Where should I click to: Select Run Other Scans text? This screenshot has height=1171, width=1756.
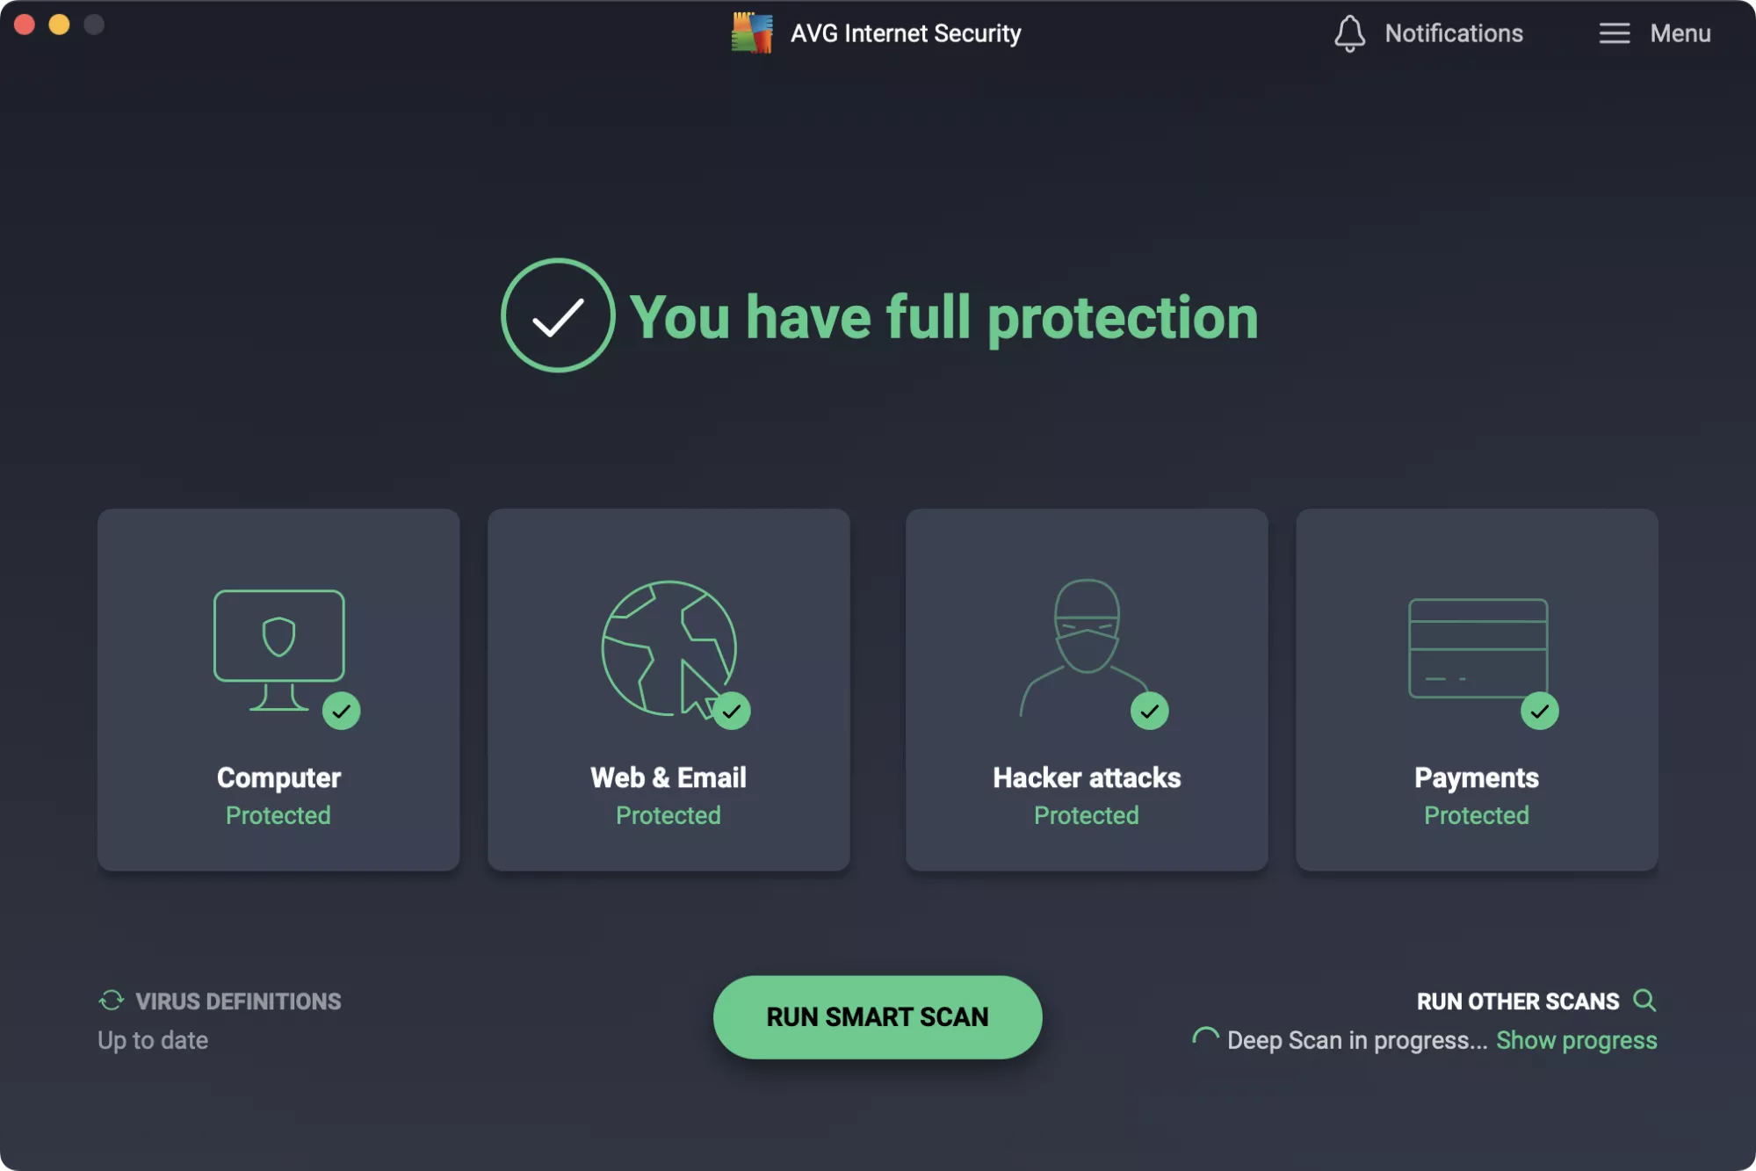[1517, 1001]
